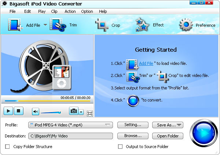The image size is (220, 155).
Task: Adjust the volume slider
Action: (51, 112)
